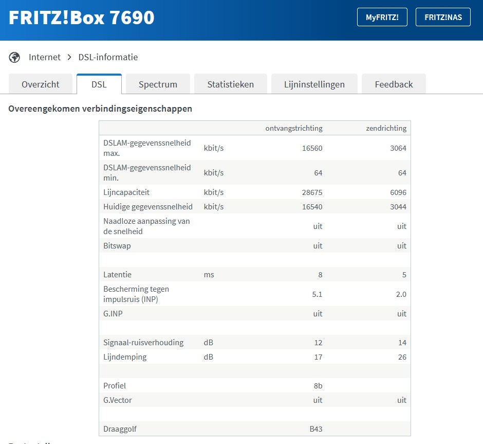Open the Feedback tab
Image resolution: width=483 pixels, height=444 pixels.
(394, 84)
